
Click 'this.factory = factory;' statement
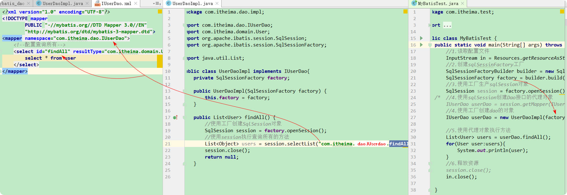coord(237,98)
